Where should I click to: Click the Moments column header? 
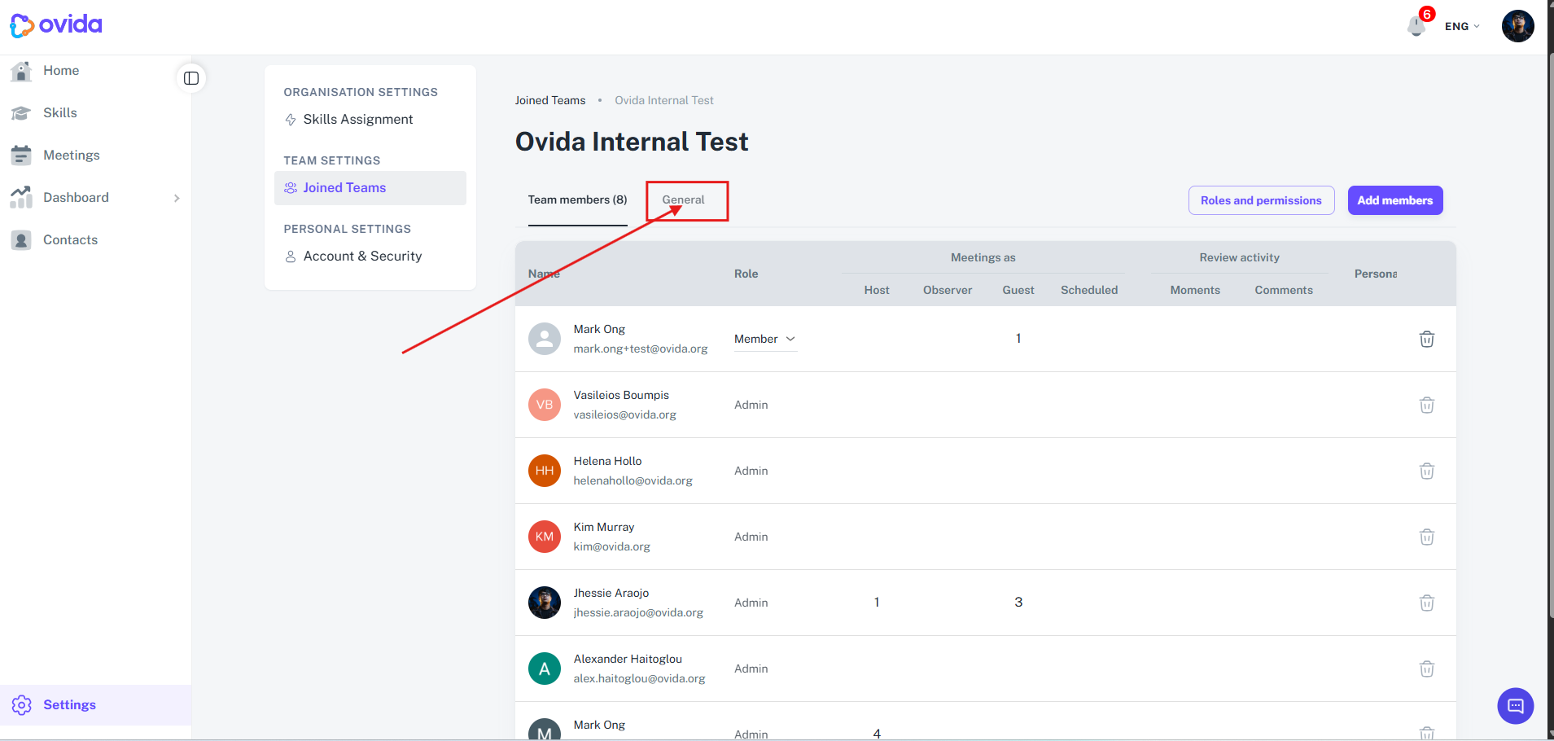pos(1195,291)
